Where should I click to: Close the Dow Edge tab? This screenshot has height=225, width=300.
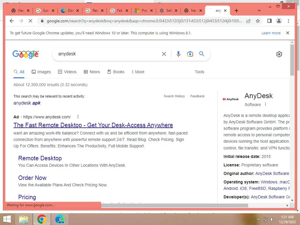77,11
